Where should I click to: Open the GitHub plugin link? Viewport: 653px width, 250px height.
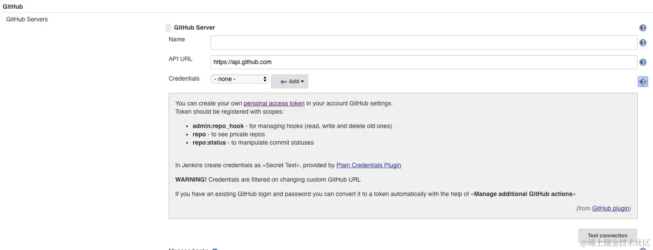(x=610, y=208)
